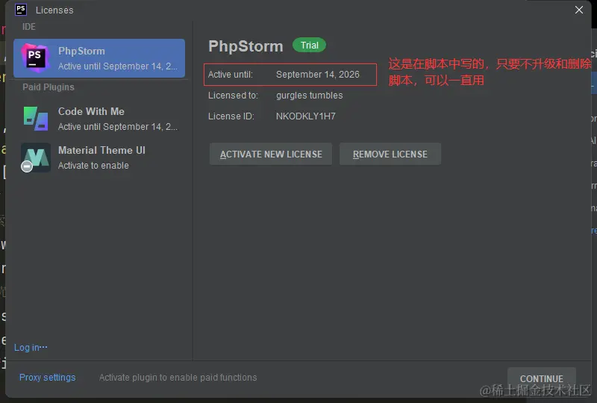The width and height of the screenshot is (597, 403).
Task: Close the Licenses dialog
Action: 579,10
